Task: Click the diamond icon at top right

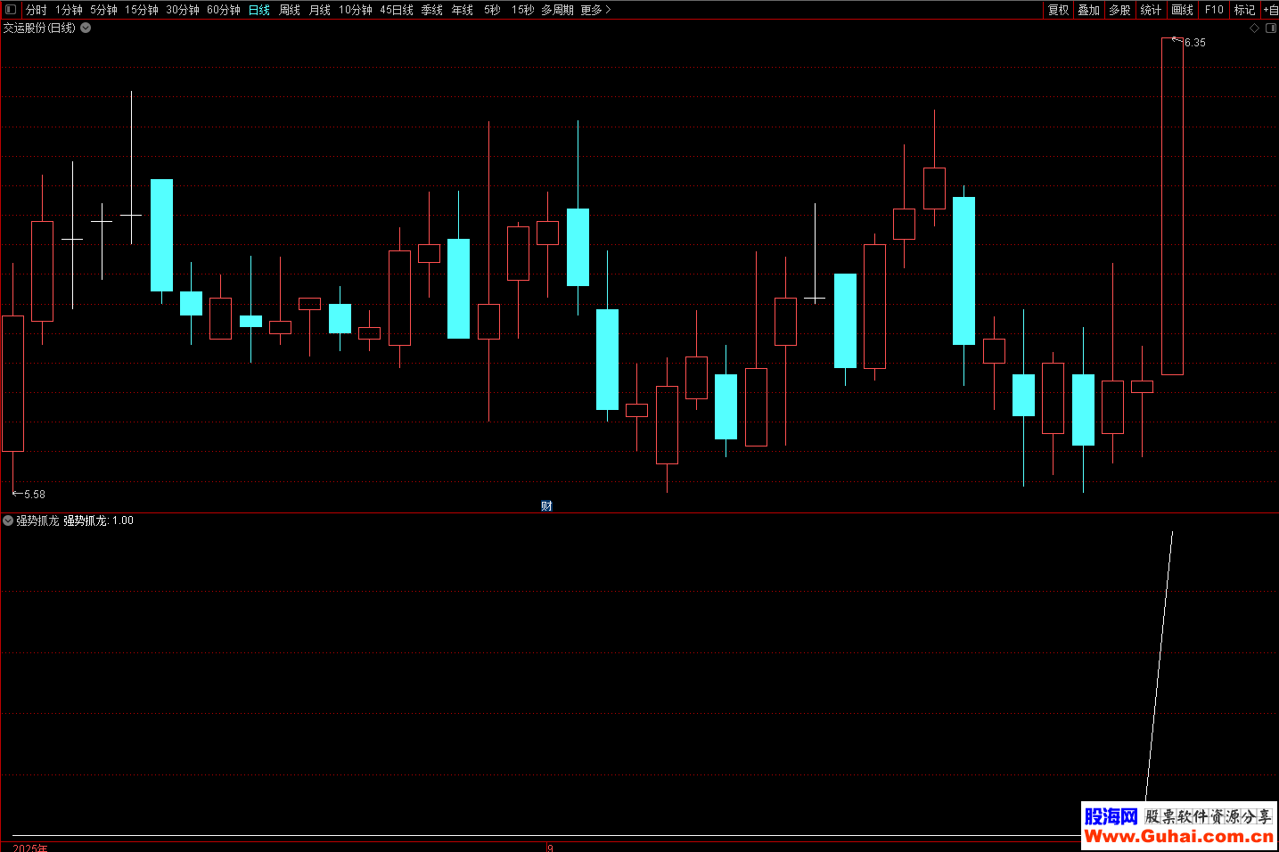Action: (1254, 29)
